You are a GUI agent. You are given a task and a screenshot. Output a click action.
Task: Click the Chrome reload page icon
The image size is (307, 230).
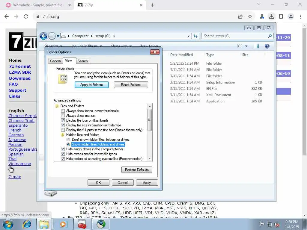pyautogui.click(x=26, y=17)
